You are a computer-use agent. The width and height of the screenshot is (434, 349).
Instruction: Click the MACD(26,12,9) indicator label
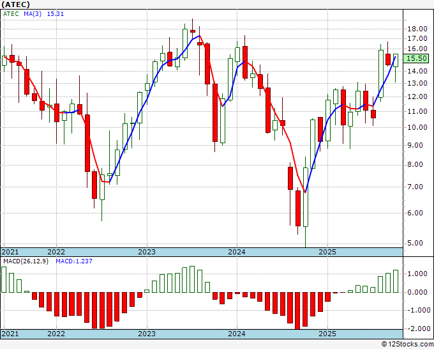click(x=26, y=261)
